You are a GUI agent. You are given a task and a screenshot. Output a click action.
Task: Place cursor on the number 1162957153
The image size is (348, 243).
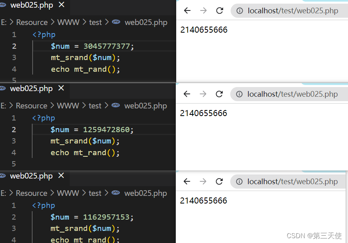coord(106,217)
